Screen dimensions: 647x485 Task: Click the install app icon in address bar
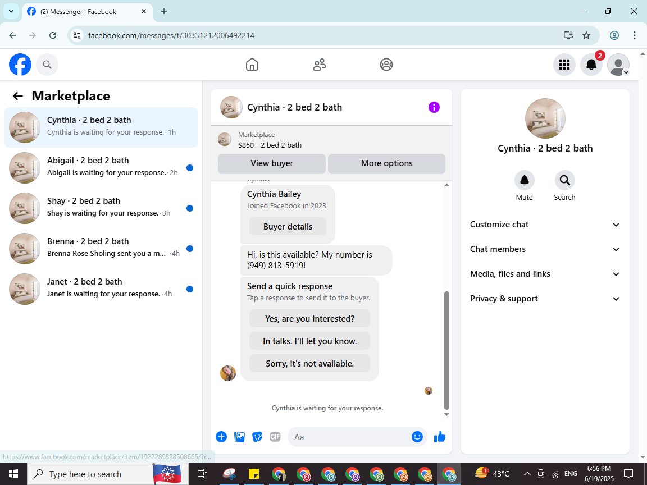point(568,35)
